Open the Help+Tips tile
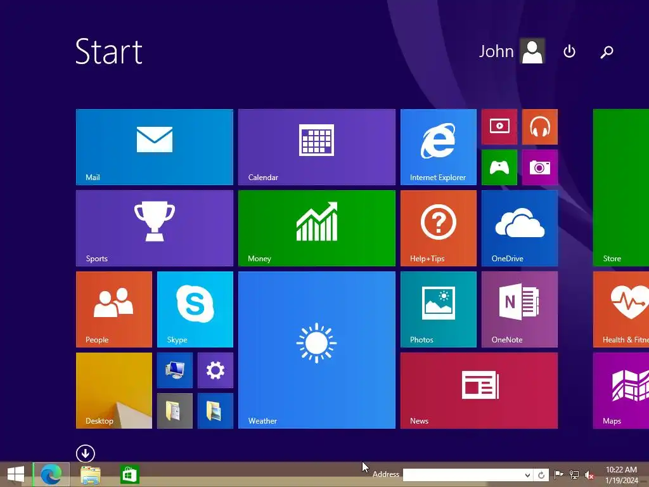This screenshot has height=487, width=649. point(439,228)
